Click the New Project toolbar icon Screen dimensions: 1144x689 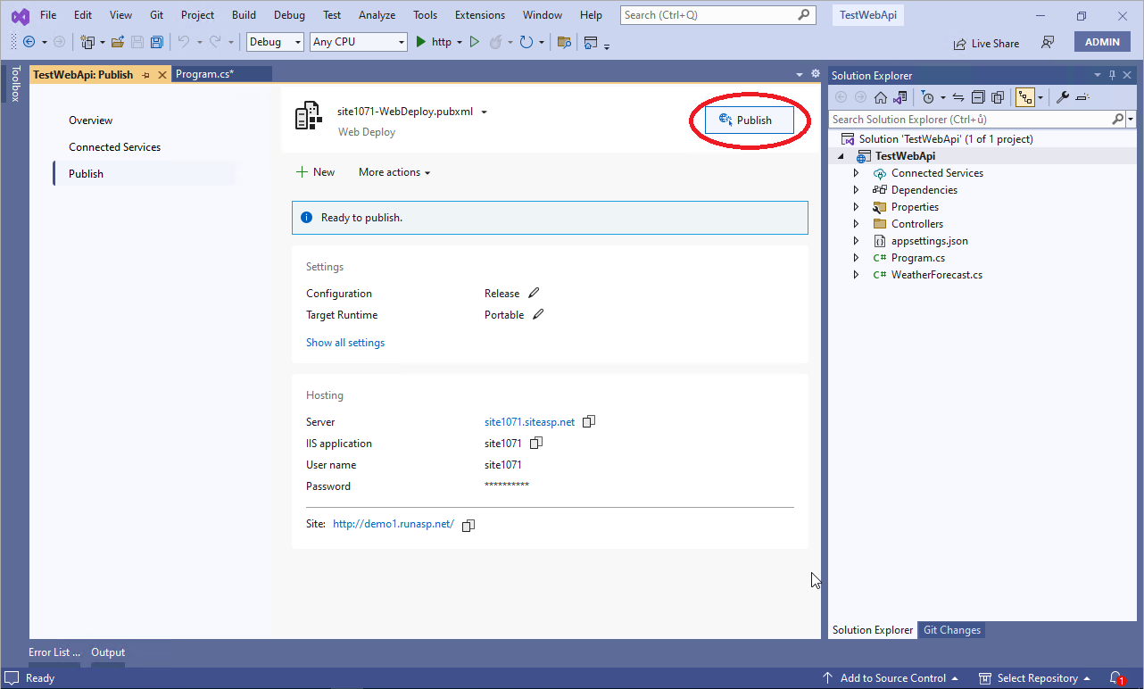click(87, 42)
